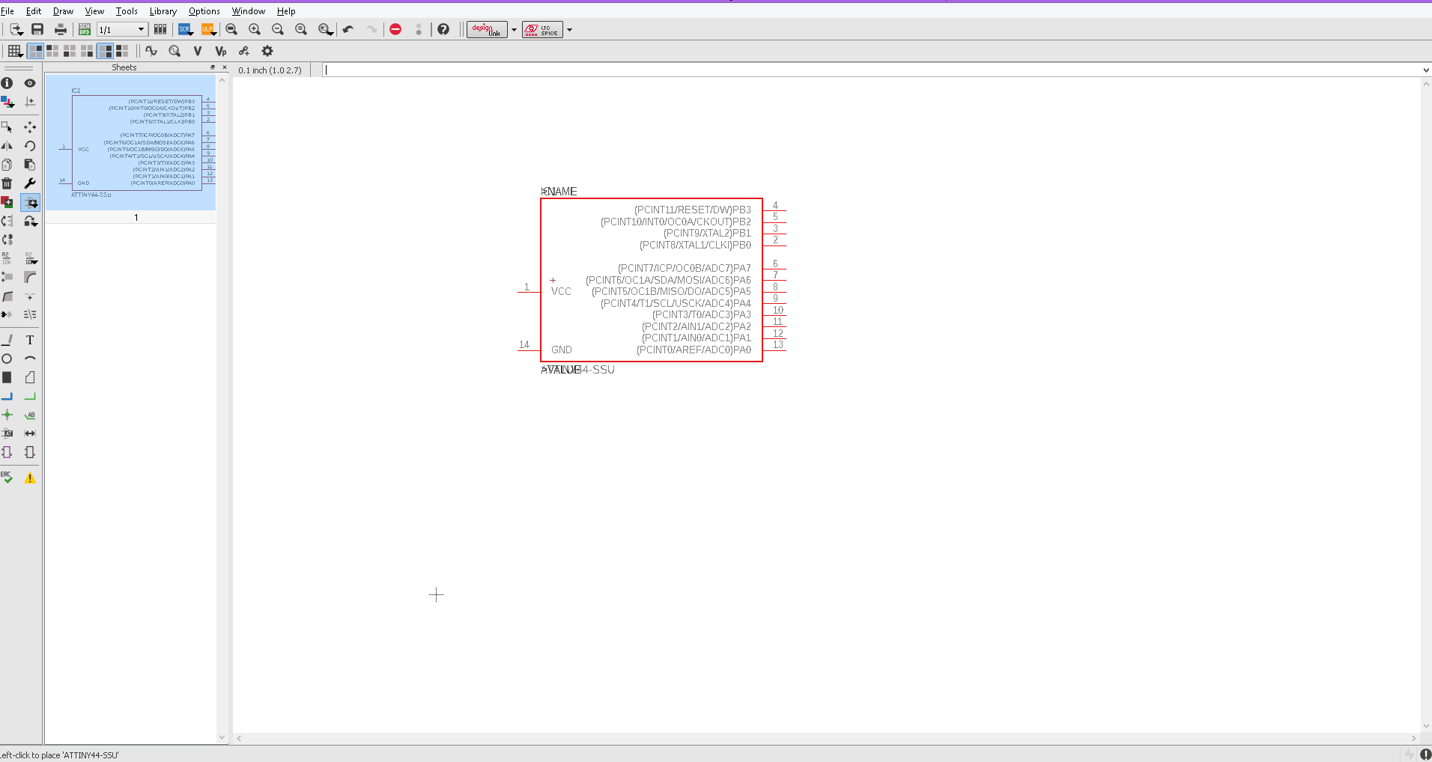Select the Info tool
The width and height of the screenshot is (1432, 762).
pos(7,83)
